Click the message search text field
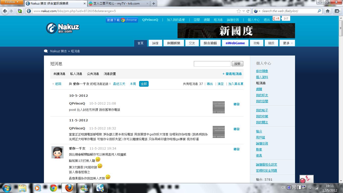This screenshot has height=193, width=343. (x=212, y=64)
